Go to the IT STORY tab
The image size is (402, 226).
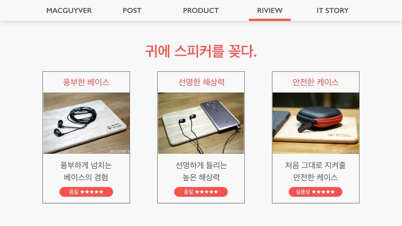(332, 11)
